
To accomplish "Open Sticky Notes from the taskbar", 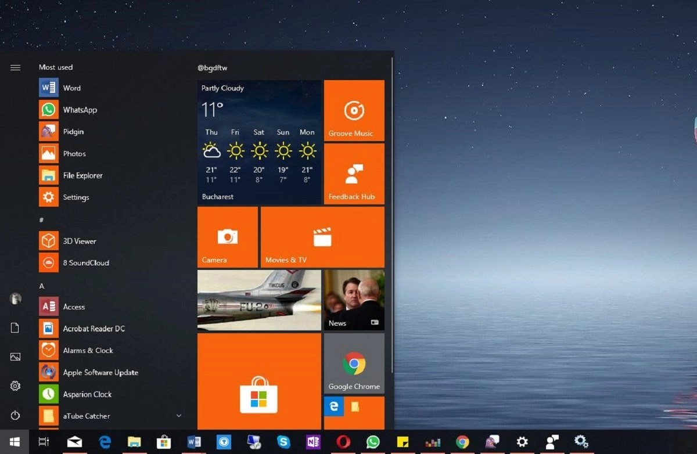I will pos(403,442).
